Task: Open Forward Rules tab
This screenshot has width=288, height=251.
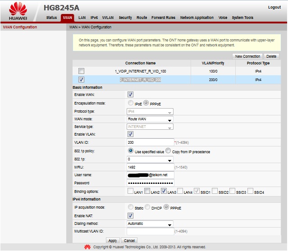Action: click(163, 18)
